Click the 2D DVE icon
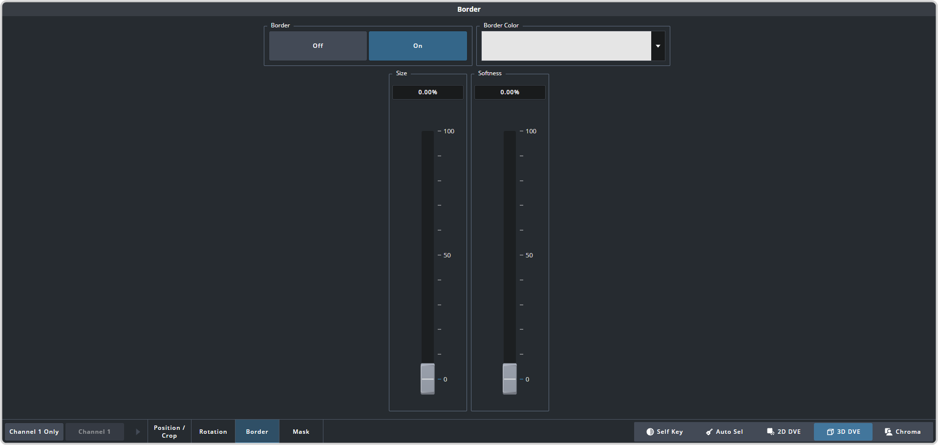This screenshot has height=445, width=938. click(770, 432)
